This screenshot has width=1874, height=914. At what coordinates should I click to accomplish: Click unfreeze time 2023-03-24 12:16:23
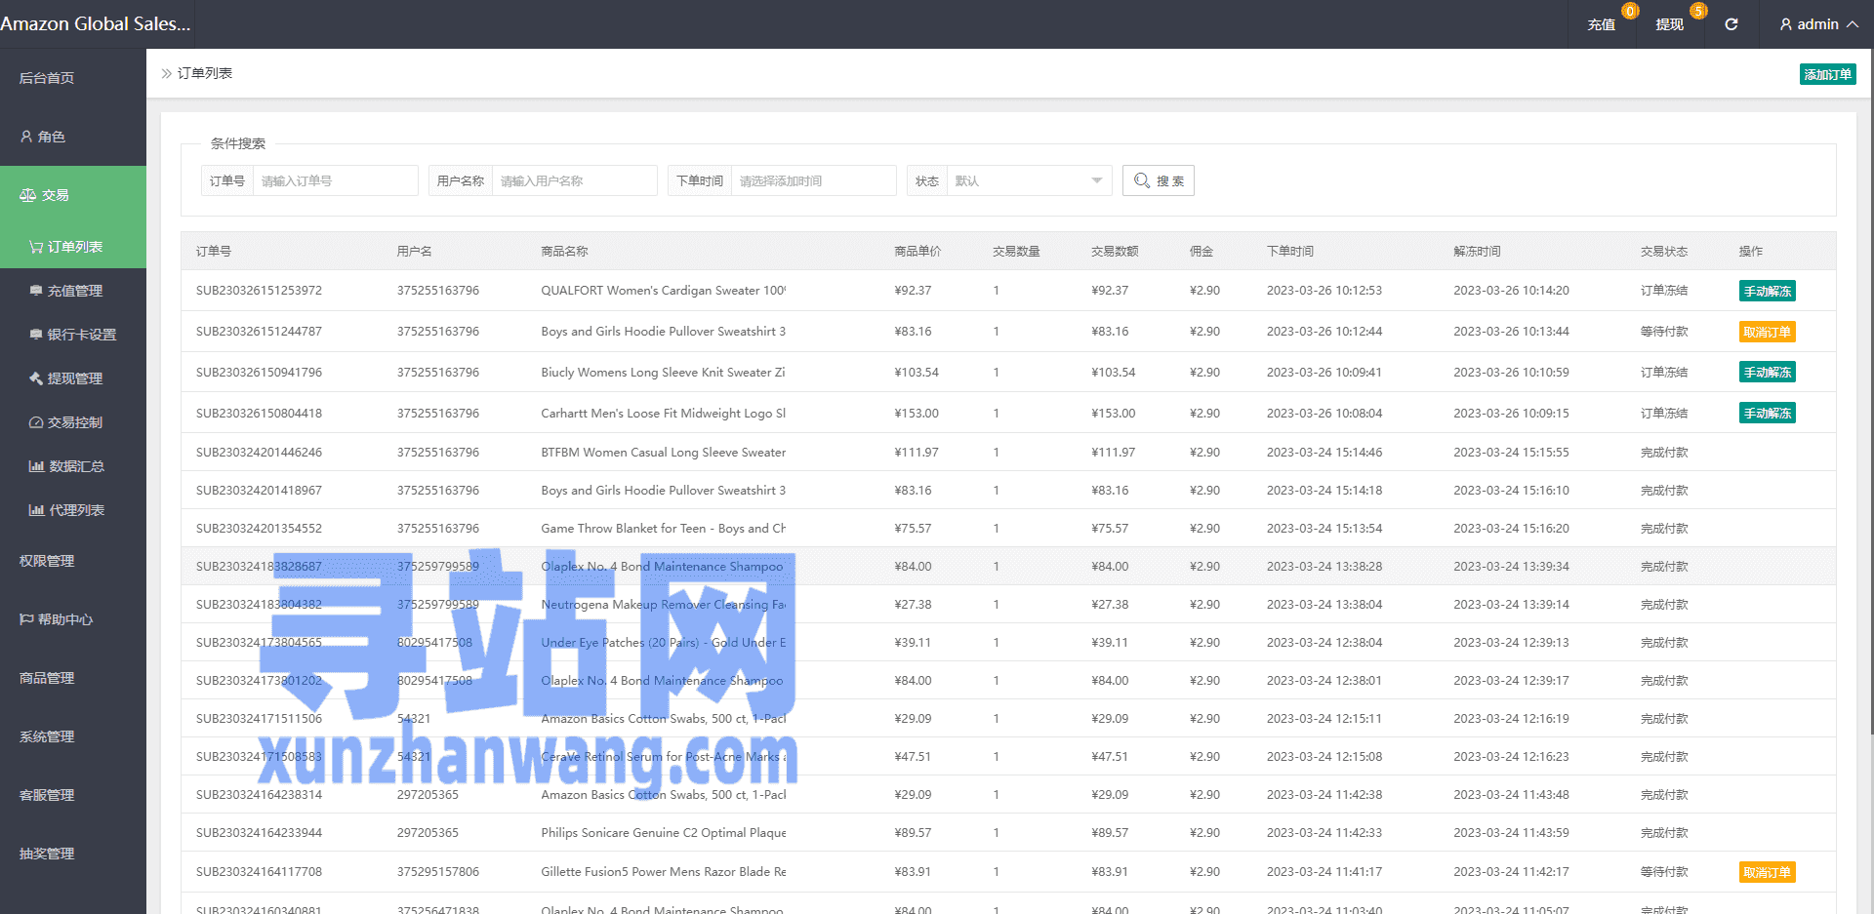pos(1511,757)
